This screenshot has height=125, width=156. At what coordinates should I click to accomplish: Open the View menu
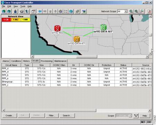[x=16, y=6]
